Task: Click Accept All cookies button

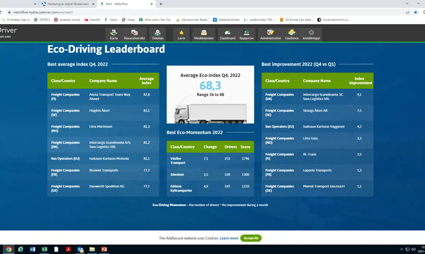Action: point(251,238)
